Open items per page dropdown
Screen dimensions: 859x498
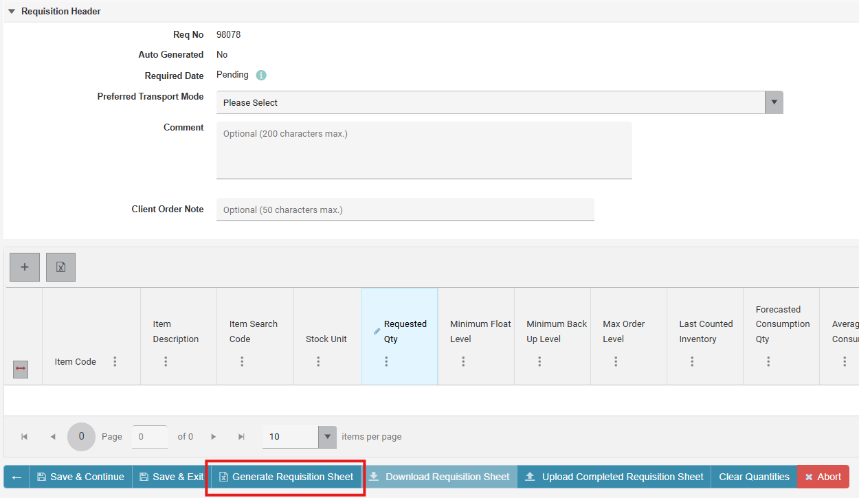(x=300, y=437)
